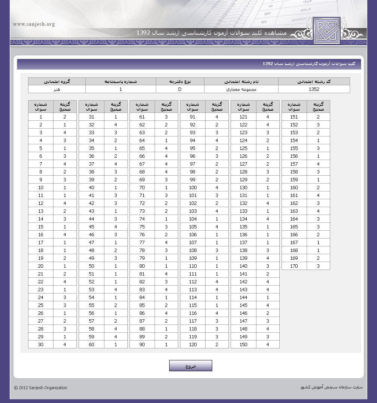Click the خروج exit button
This screenshot has height=403, width=377.
[191, 366]
